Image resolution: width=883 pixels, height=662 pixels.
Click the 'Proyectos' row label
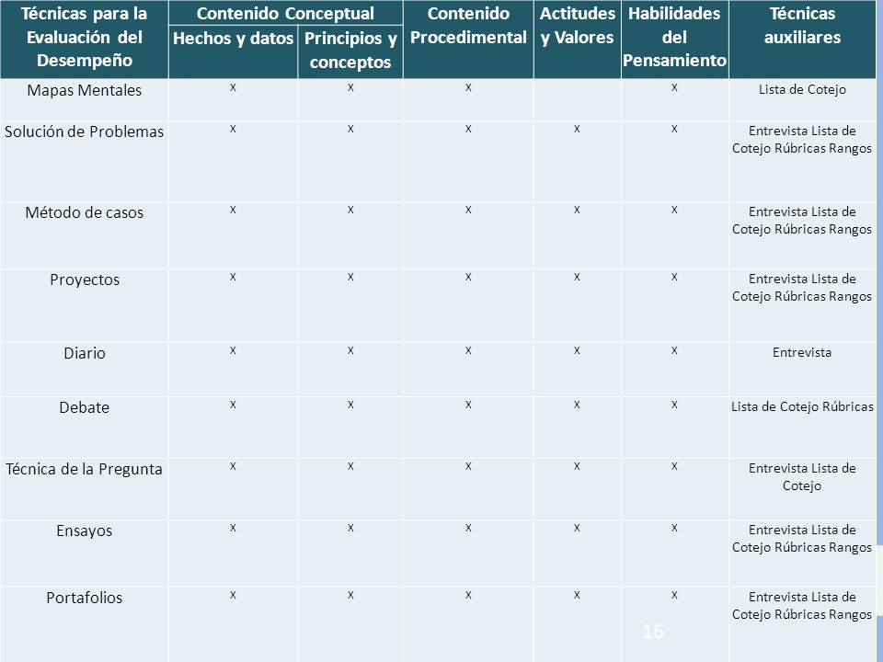[x=85, y=280]
